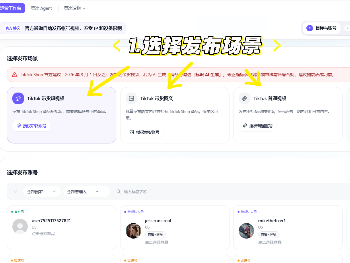Switch to 灵途 Agent tab
The image size is (350, 263).
tap(41, 8)
